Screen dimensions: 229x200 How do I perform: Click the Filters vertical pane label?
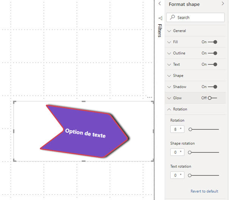pyautogui.click(x=160, y=31)
